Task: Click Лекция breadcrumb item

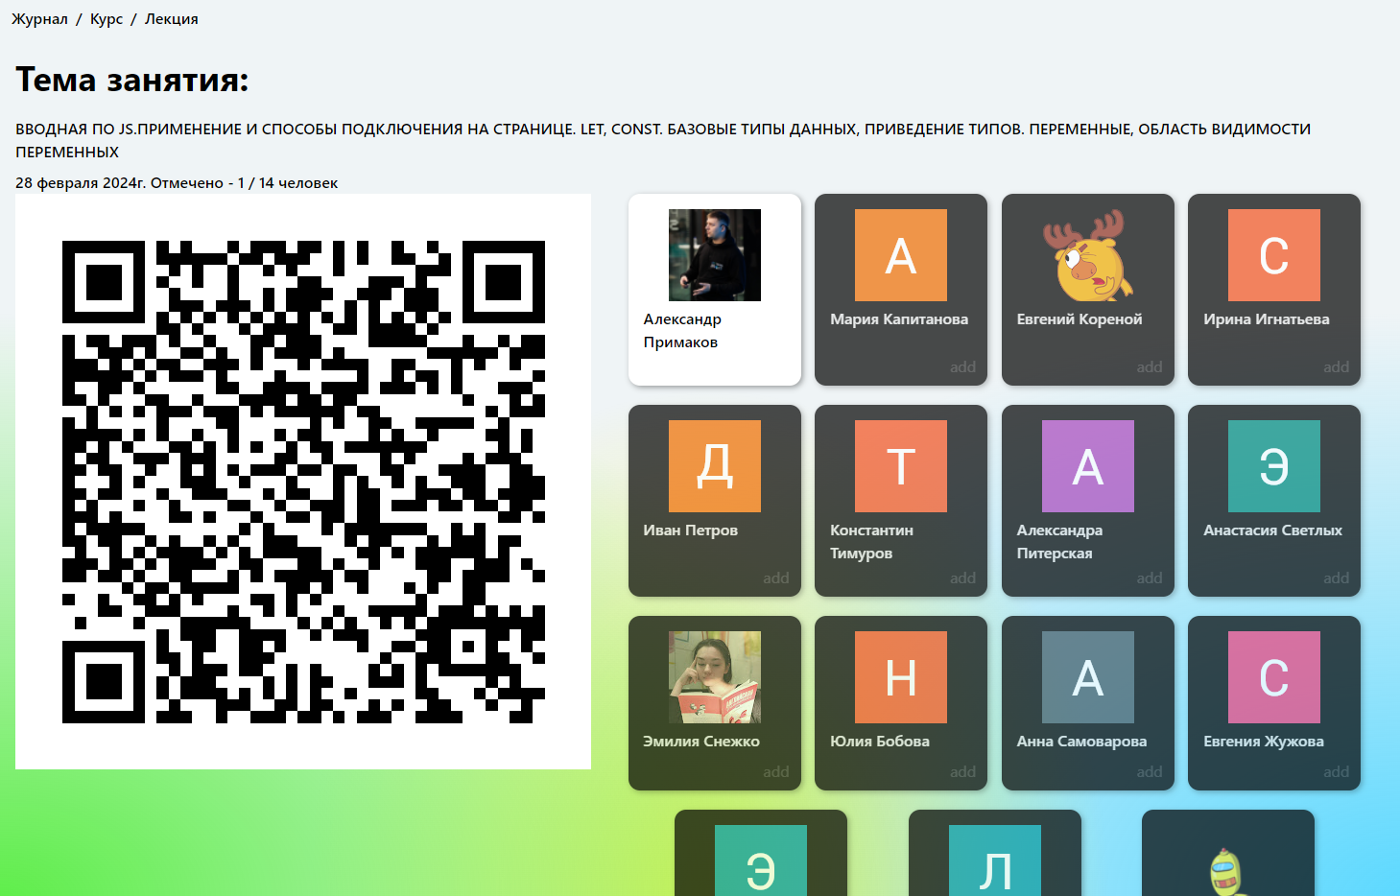Action: click(x=171, y=19)
